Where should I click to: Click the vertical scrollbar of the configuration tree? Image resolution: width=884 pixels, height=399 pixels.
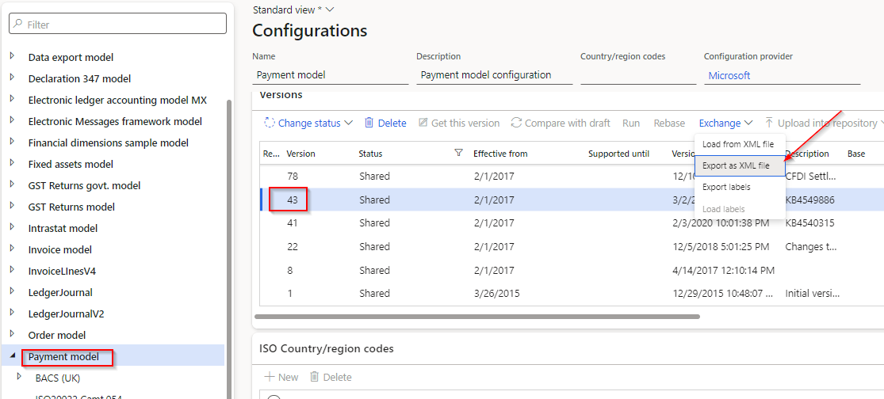(228, 248)
